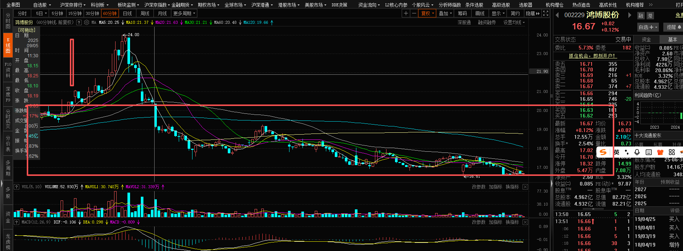Expand more top menu items with the » arrow

click(x=651, y=5)
